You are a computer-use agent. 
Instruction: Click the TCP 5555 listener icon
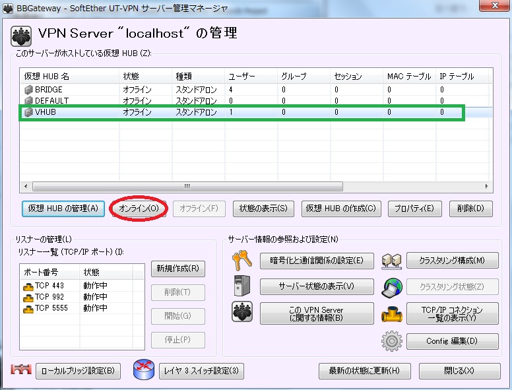[x=28, y=309]
